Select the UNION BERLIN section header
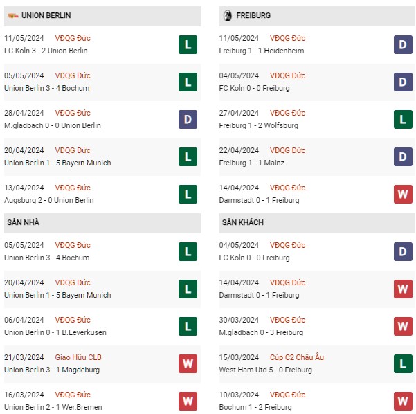416x414 pixels. (102, 16)
